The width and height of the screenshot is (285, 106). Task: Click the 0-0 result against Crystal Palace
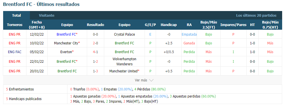click(95, 34)
